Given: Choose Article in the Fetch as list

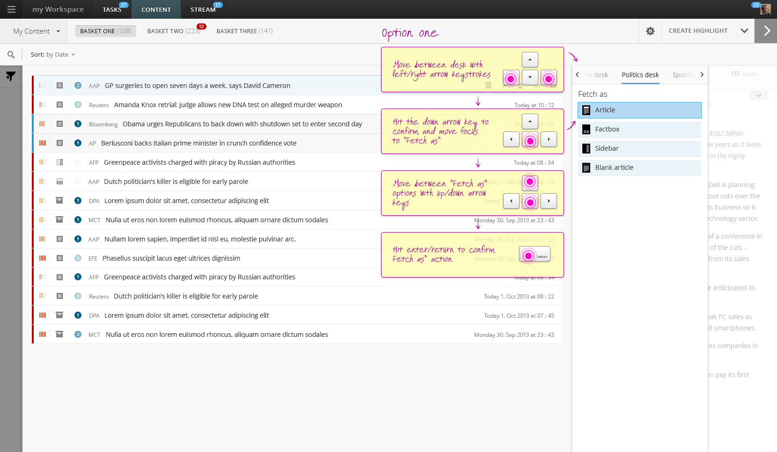Looking at the screenshot, I should click(639, 110).
